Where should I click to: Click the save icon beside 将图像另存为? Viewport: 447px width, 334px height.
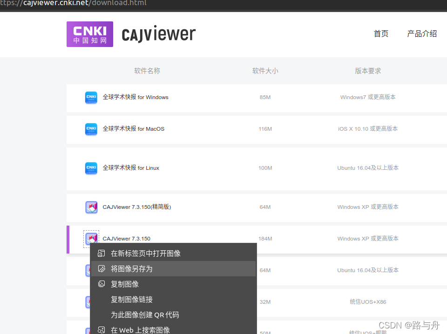(x=102, y=268)
